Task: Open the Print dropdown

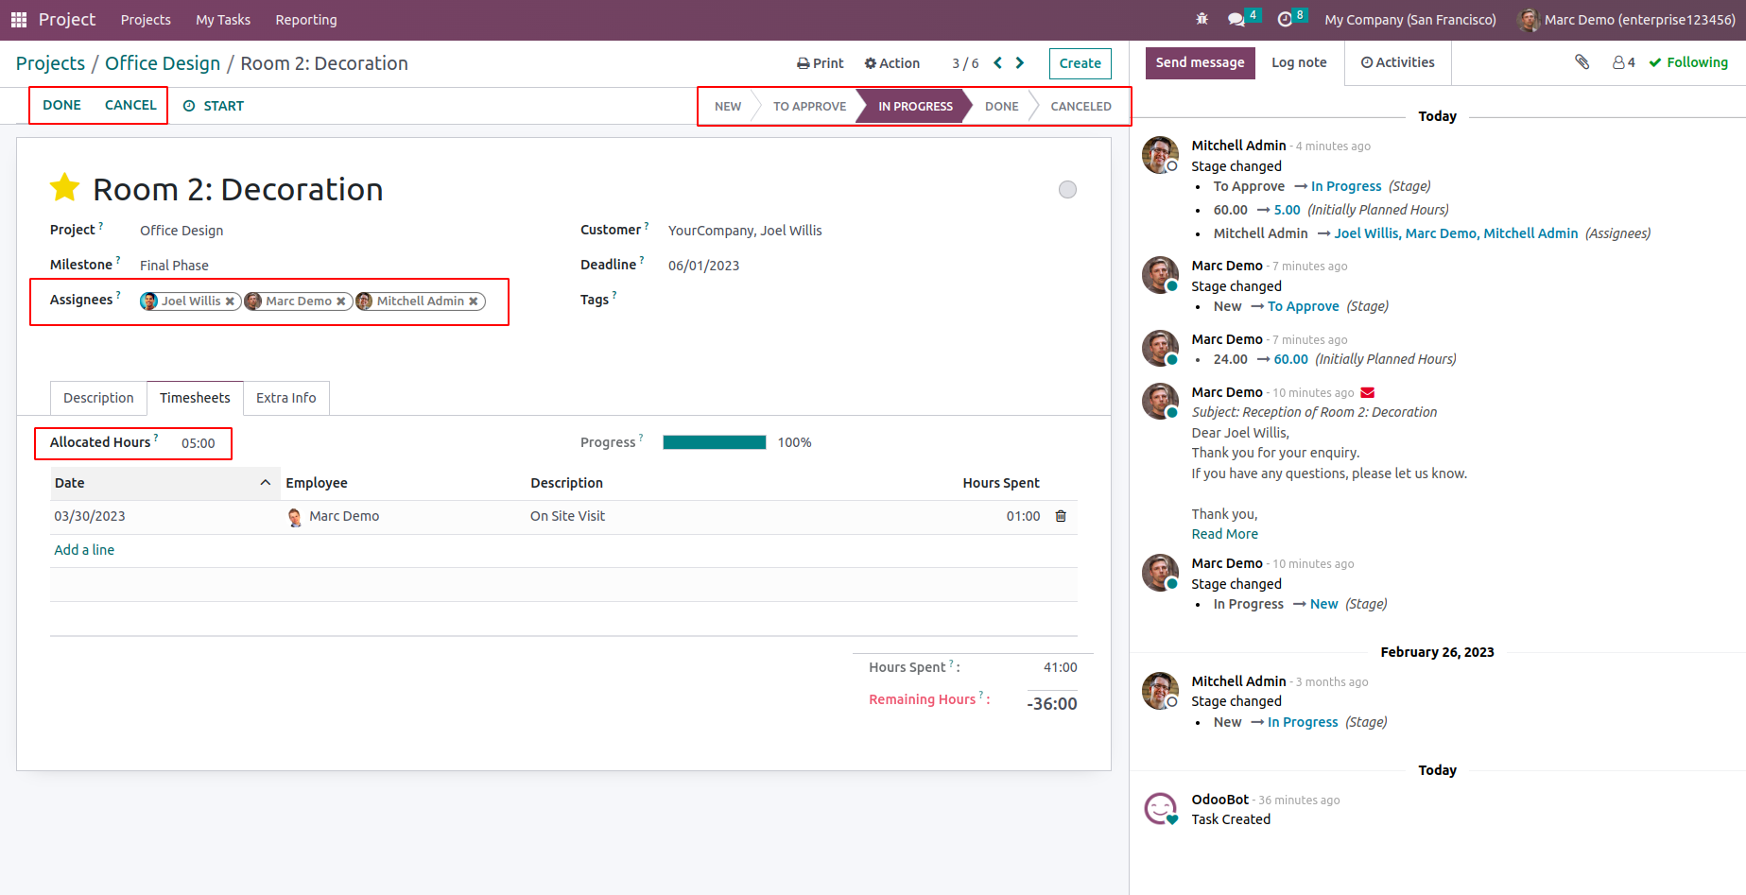Action: click(820, 63)
